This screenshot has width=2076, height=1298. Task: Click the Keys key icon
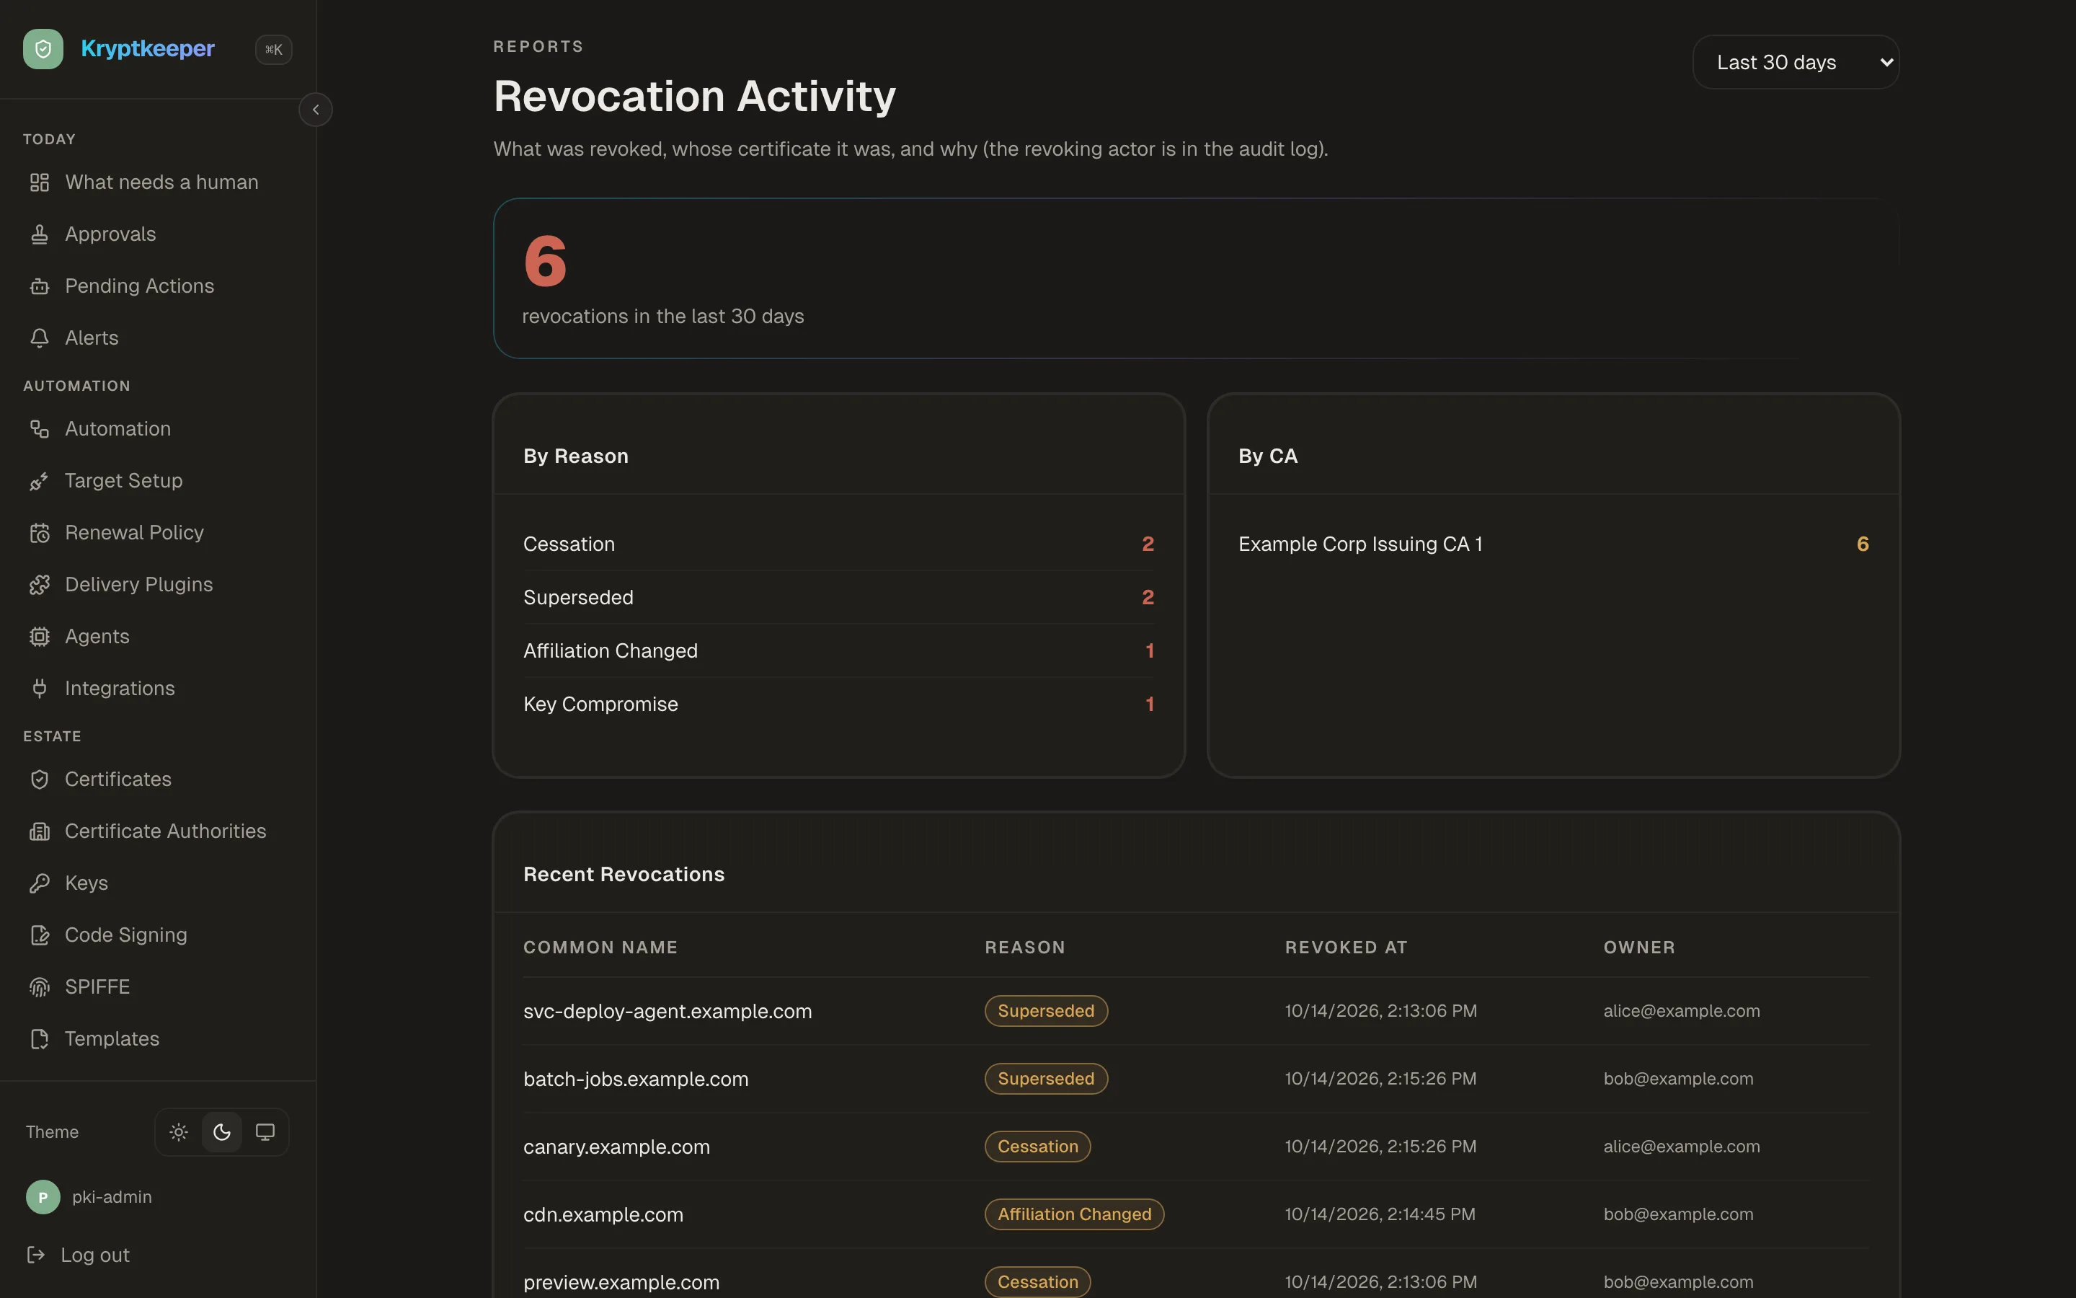[x=40, y=883]
